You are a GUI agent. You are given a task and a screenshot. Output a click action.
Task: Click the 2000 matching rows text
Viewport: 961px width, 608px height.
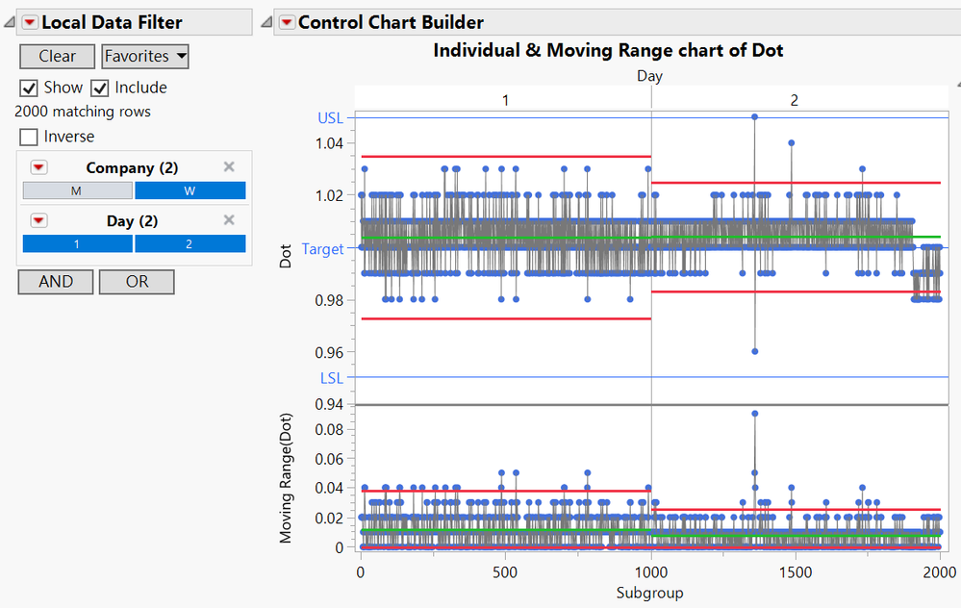83,112
